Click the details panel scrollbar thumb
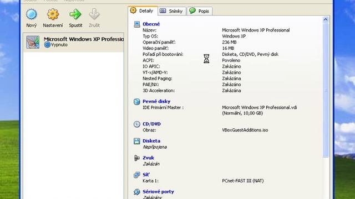The image size is (355, 199). pyautogui.click(x=326, y=90)
